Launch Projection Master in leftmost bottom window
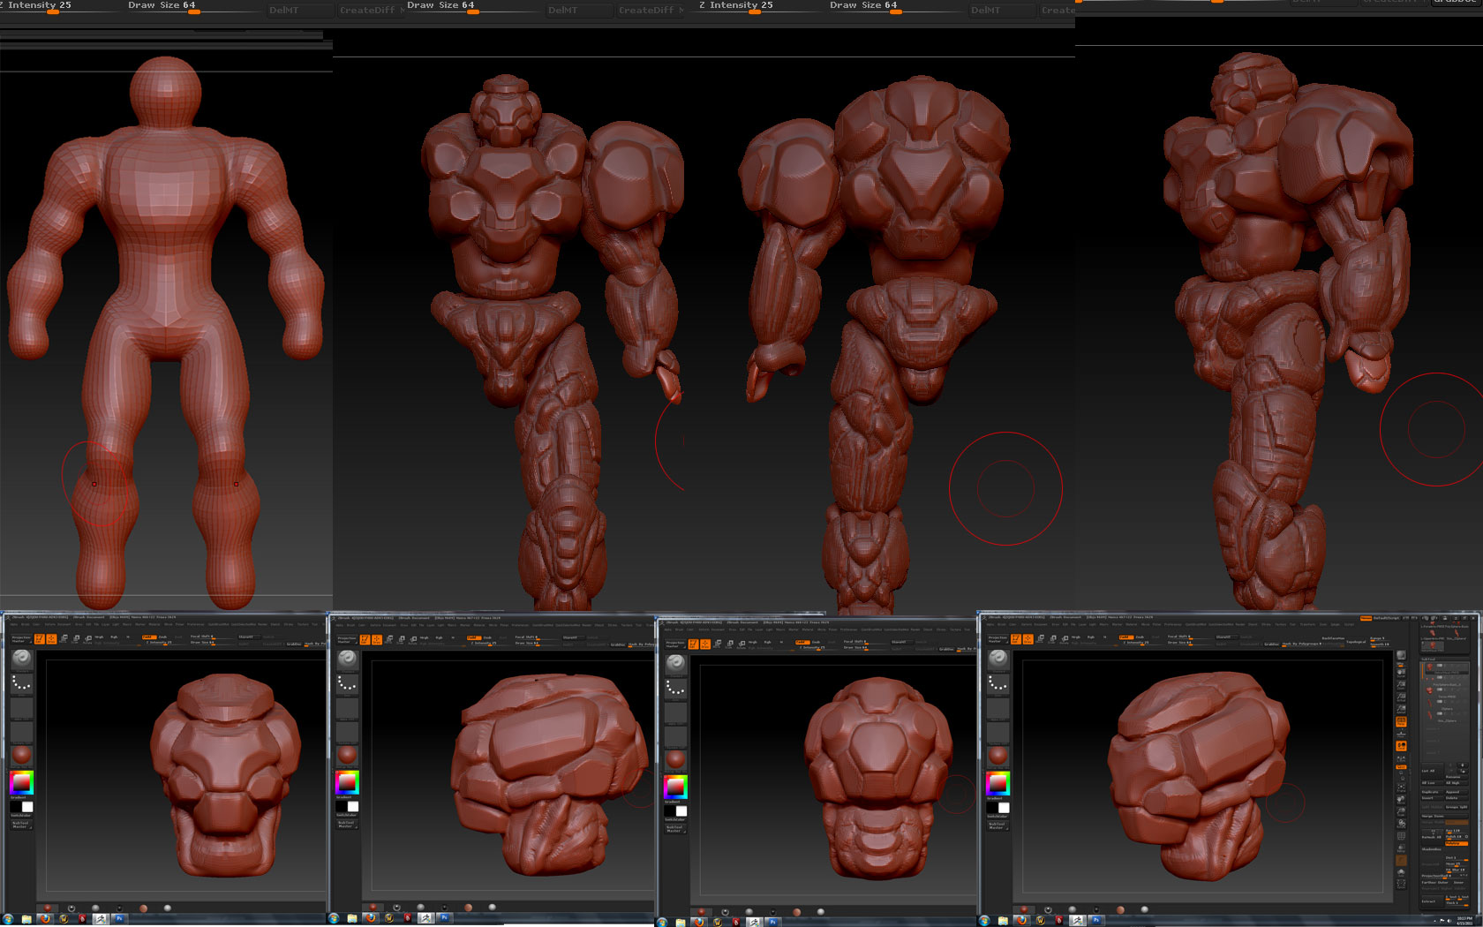This screenshot has width=1483, height=927. point(21,639)
